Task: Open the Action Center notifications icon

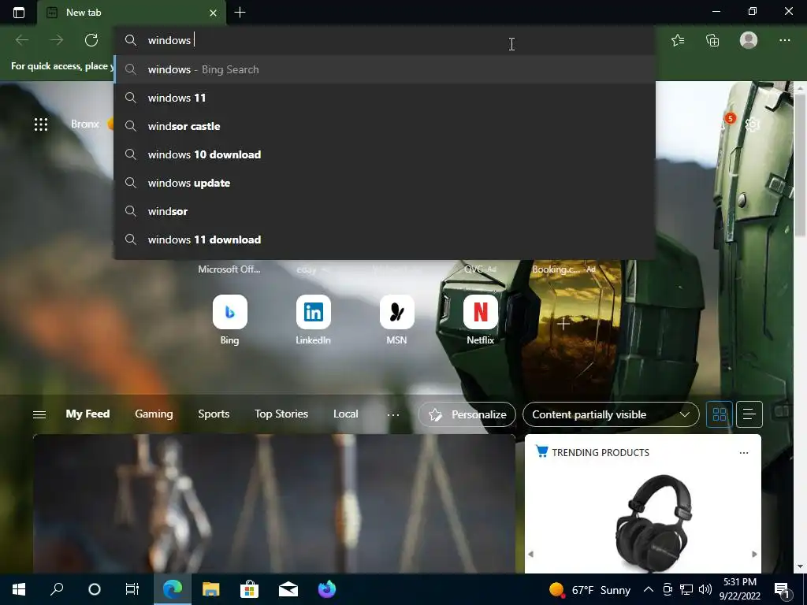Action: click(x=783, y=590)
